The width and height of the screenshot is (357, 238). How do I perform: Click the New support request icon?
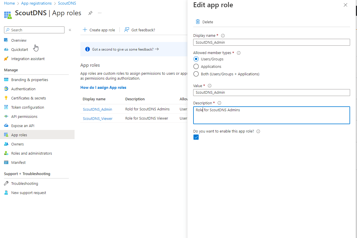6,193
